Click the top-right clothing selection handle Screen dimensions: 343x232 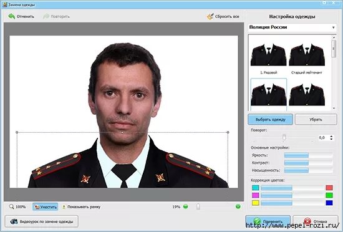(228, 132)
